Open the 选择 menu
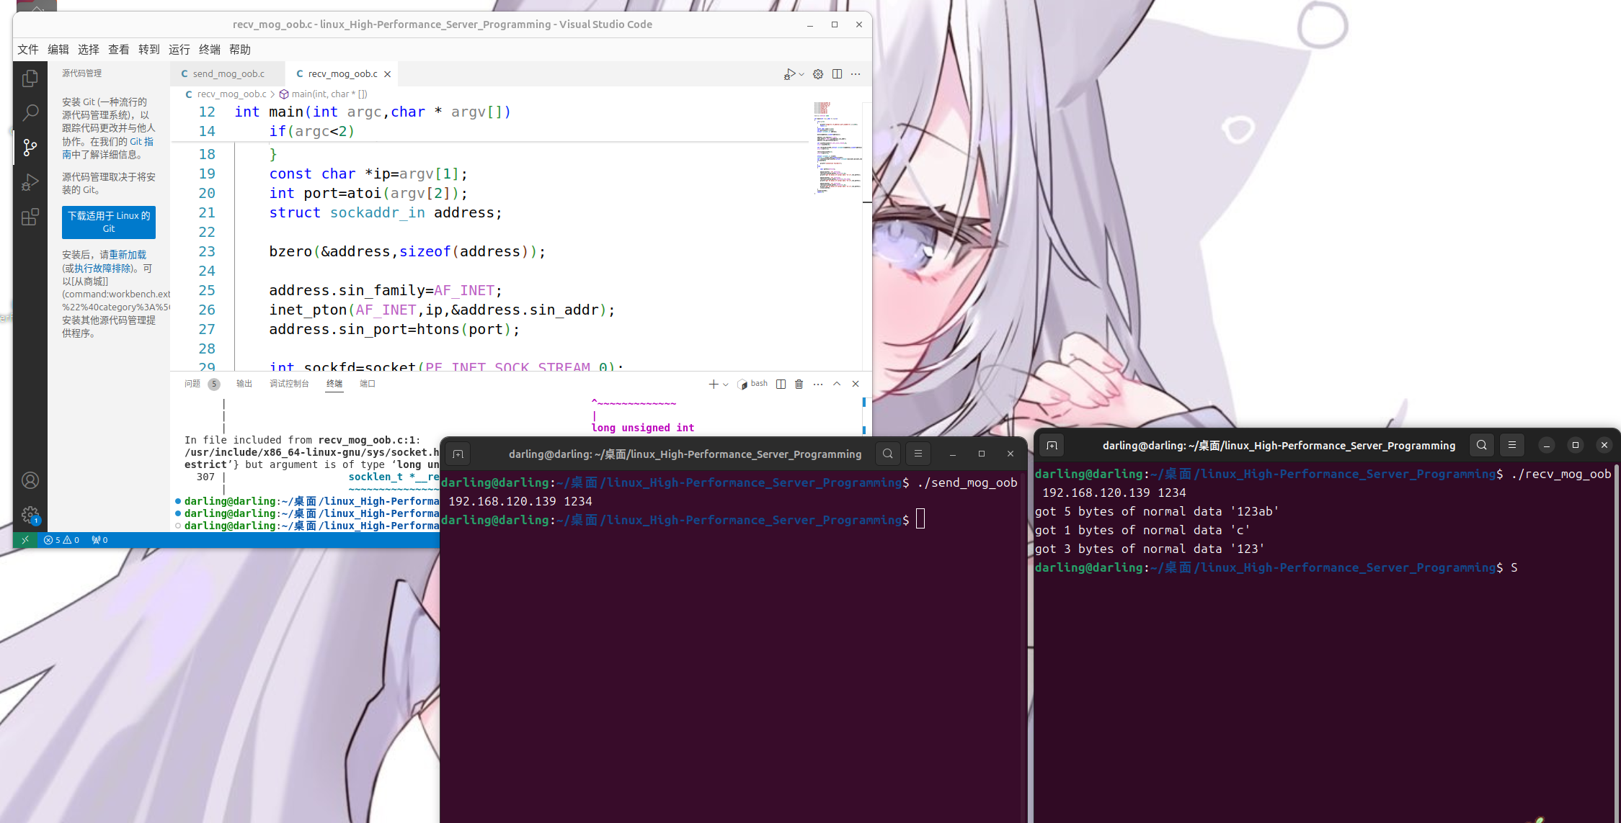Viewport: 1621px width, 823px height. (x=89, y=50)
